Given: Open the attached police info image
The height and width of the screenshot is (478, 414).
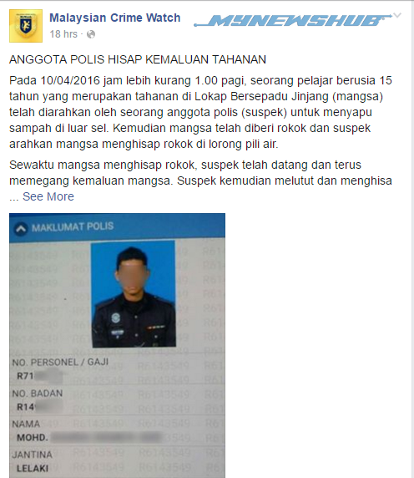Looking at the screenshot, I should tap(117, 345).
